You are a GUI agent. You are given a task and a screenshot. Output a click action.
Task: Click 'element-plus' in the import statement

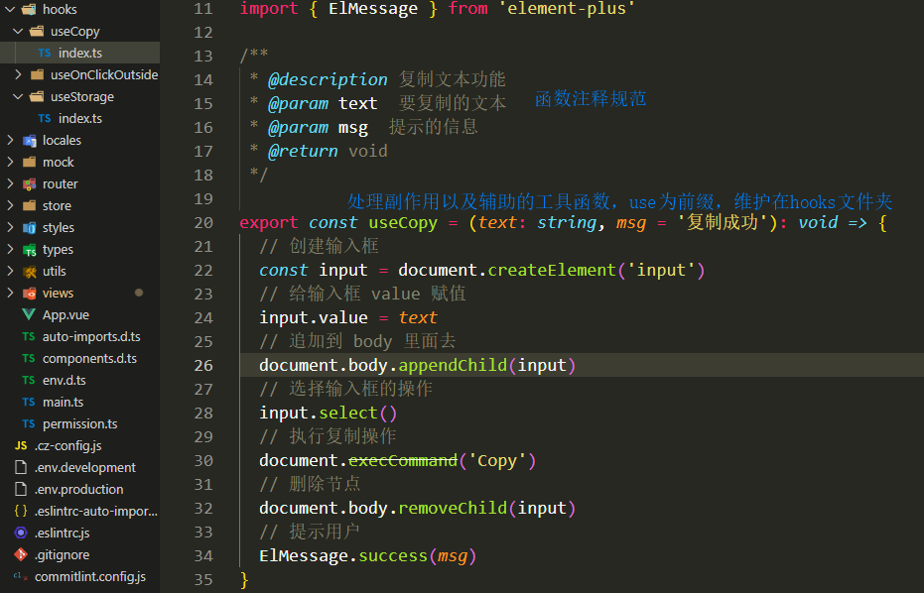pos(567,8)
